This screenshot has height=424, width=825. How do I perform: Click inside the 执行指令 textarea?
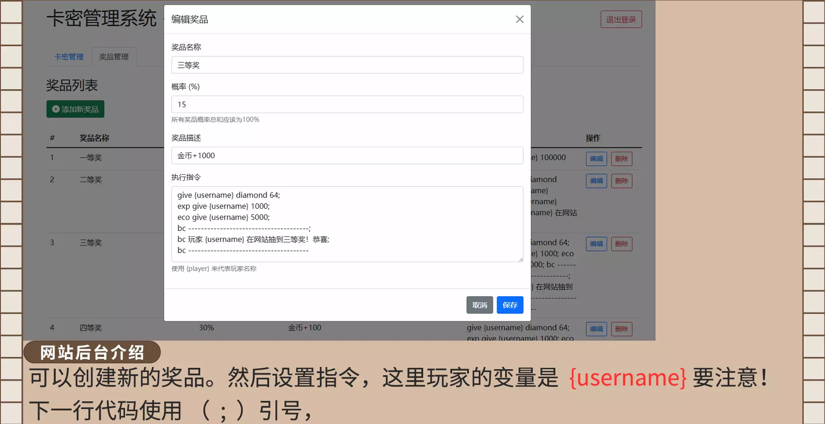pyautogui.click(x=347, y=224)
